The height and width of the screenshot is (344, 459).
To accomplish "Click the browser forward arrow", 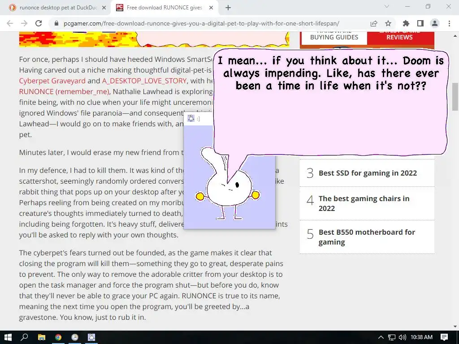I will click(24, 23).
